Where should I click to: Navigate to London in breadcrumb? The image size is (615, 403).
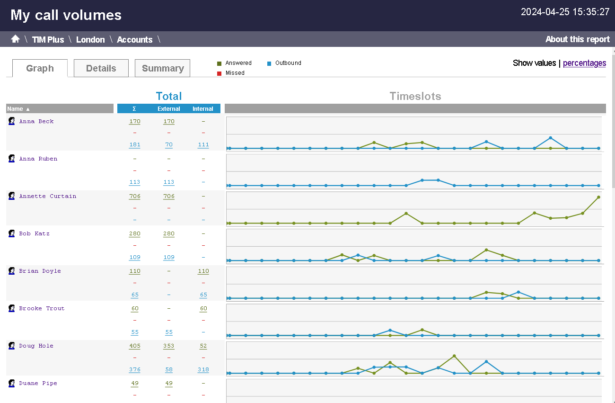click(x=90, y=40)
